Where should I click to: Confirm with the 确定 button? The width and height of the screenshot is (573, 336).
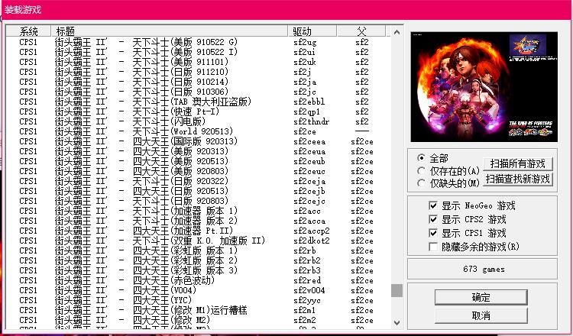(481, 297)
